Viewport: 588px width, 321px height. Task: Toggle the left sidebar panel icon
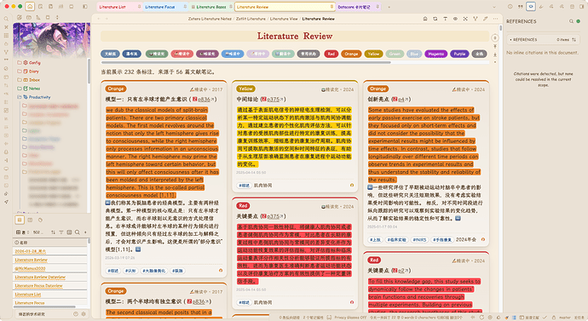85,6
